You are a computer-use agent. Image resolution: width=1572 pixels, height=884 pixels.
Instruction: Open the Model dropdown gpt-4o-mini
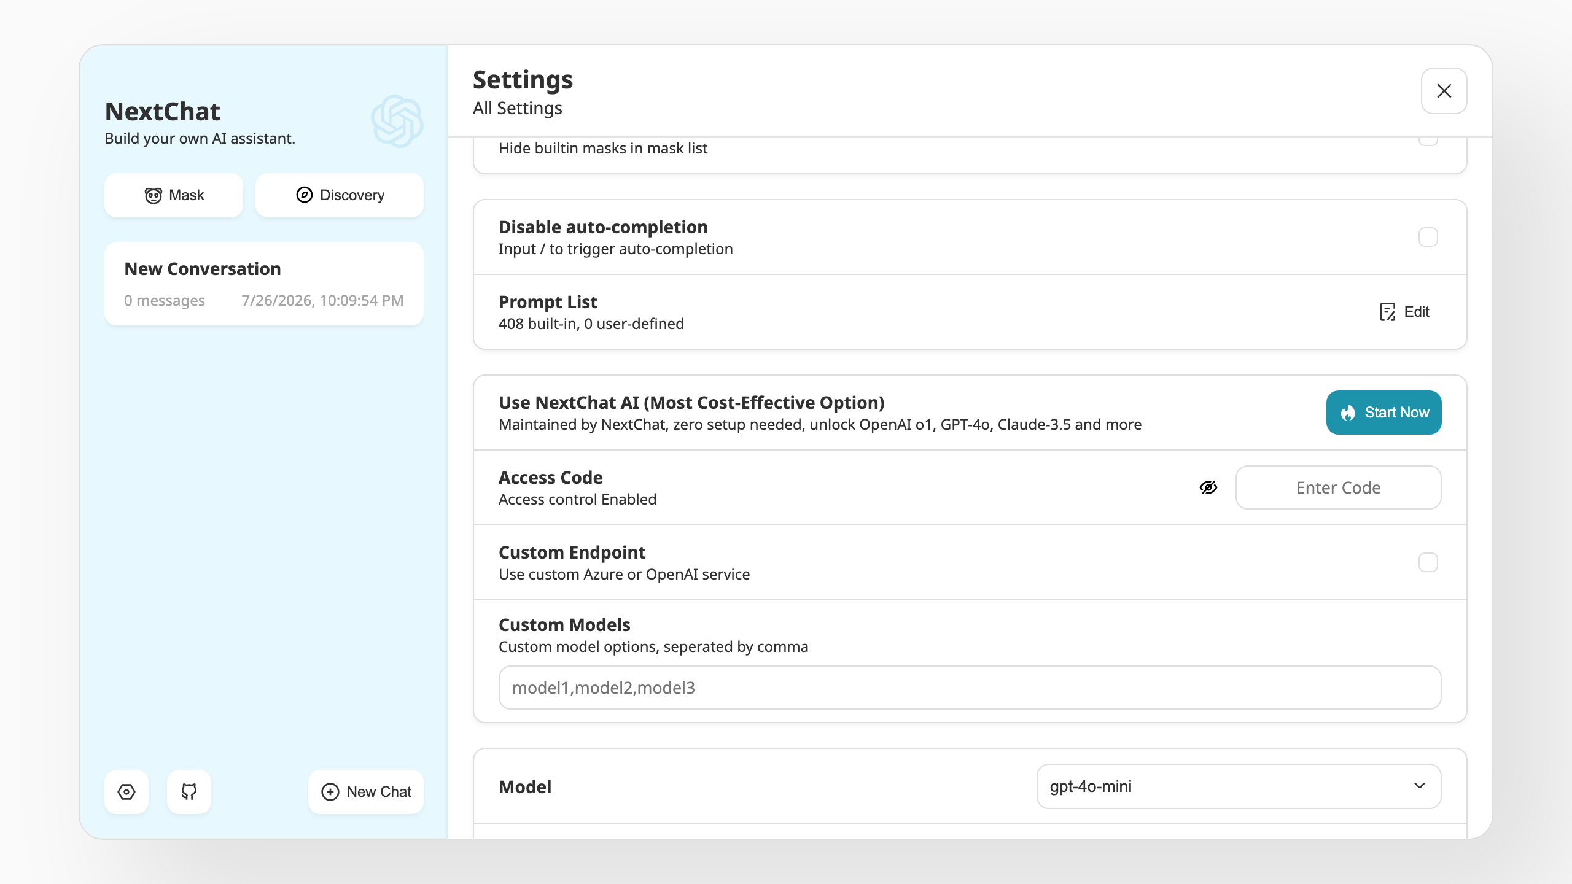click(1239, 786)
